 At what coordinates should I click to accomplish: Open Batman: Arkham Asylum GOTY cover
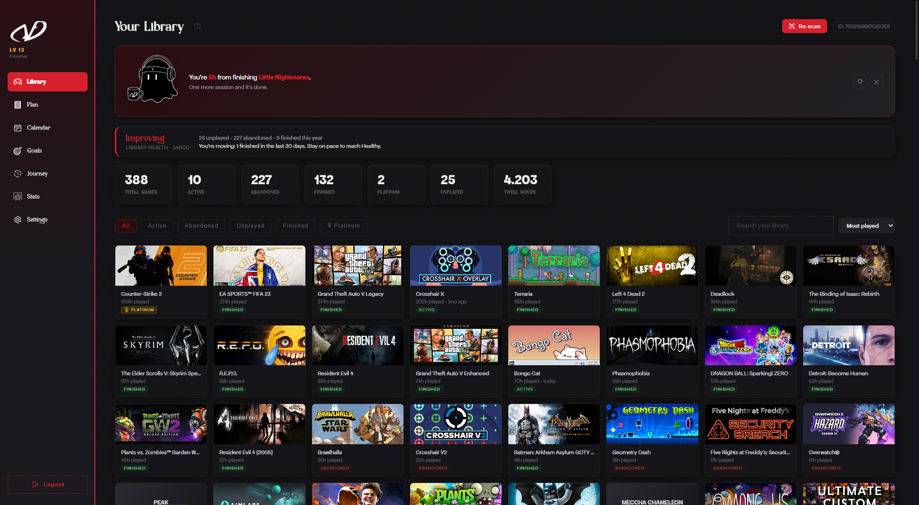[554, 424]
